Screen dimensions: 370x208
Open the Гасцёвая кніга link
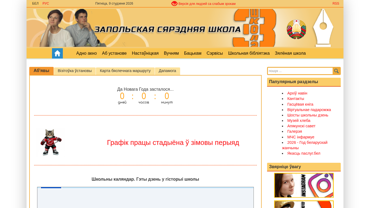coord(300,104)
